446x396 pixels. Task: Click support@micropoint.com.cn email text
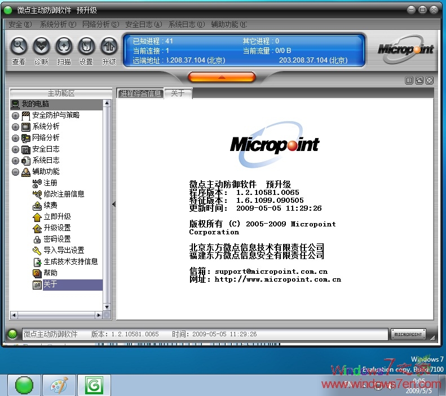pos(271,272)
